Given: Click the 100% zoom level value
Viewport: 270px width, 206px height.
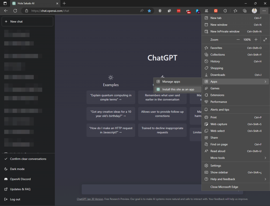Looking at the screenshot, I should click(x=247, y=40).
